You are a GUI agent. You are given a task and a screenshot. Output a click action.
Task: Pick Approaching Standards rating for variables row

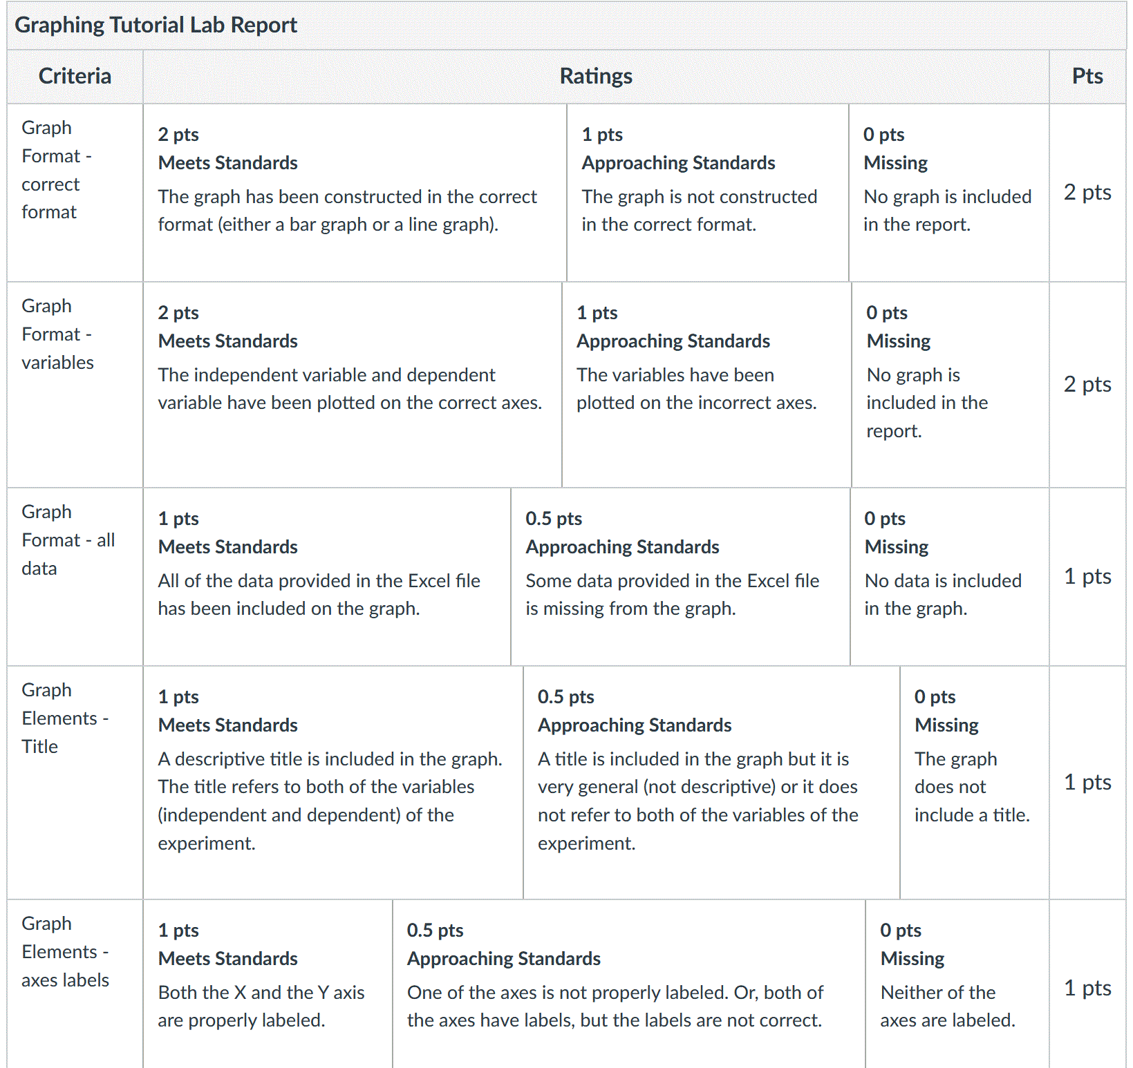click(707, 385)
